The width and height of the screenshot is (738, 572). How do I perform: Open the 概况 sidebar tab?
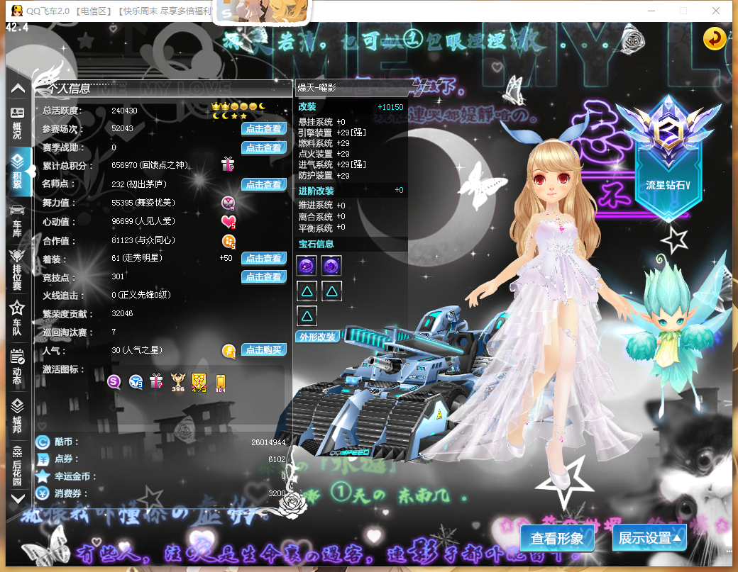coord(18,123)
